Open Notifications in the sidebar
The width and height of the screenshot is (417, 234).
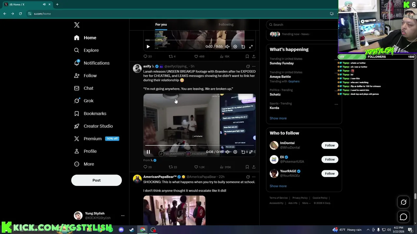click(x=92, y=63)
